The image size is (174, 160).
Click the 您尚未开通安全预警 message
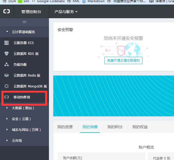coord(123,38)
